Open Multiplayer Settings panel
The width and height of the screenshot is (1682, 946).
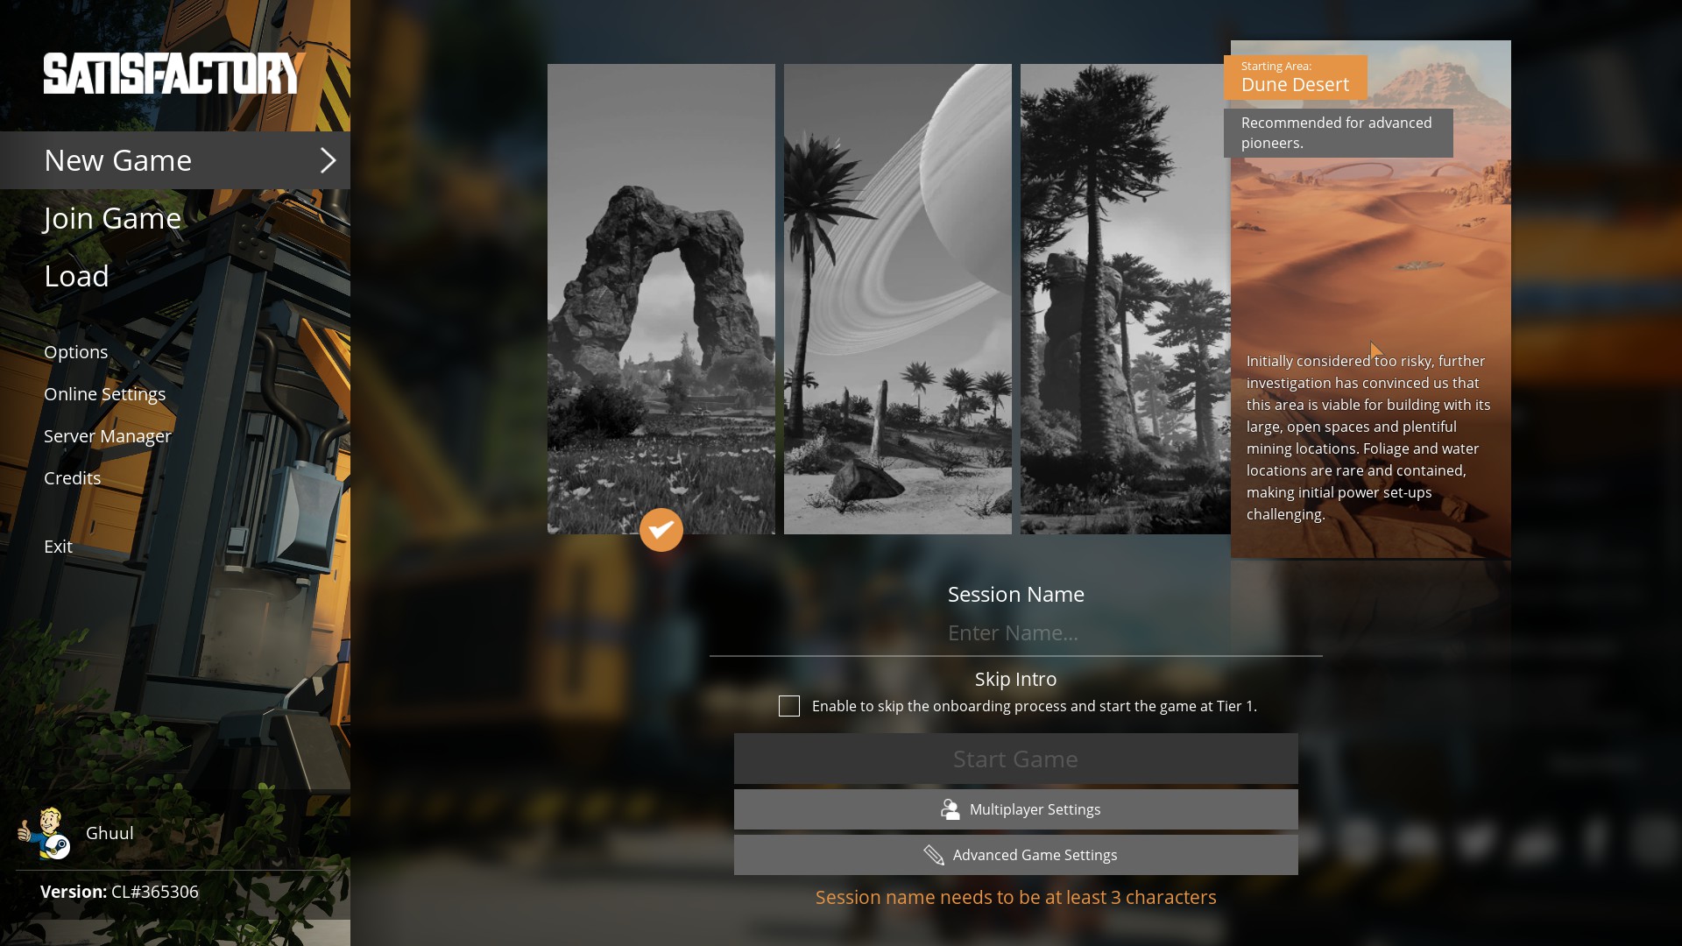(1015, 808)
